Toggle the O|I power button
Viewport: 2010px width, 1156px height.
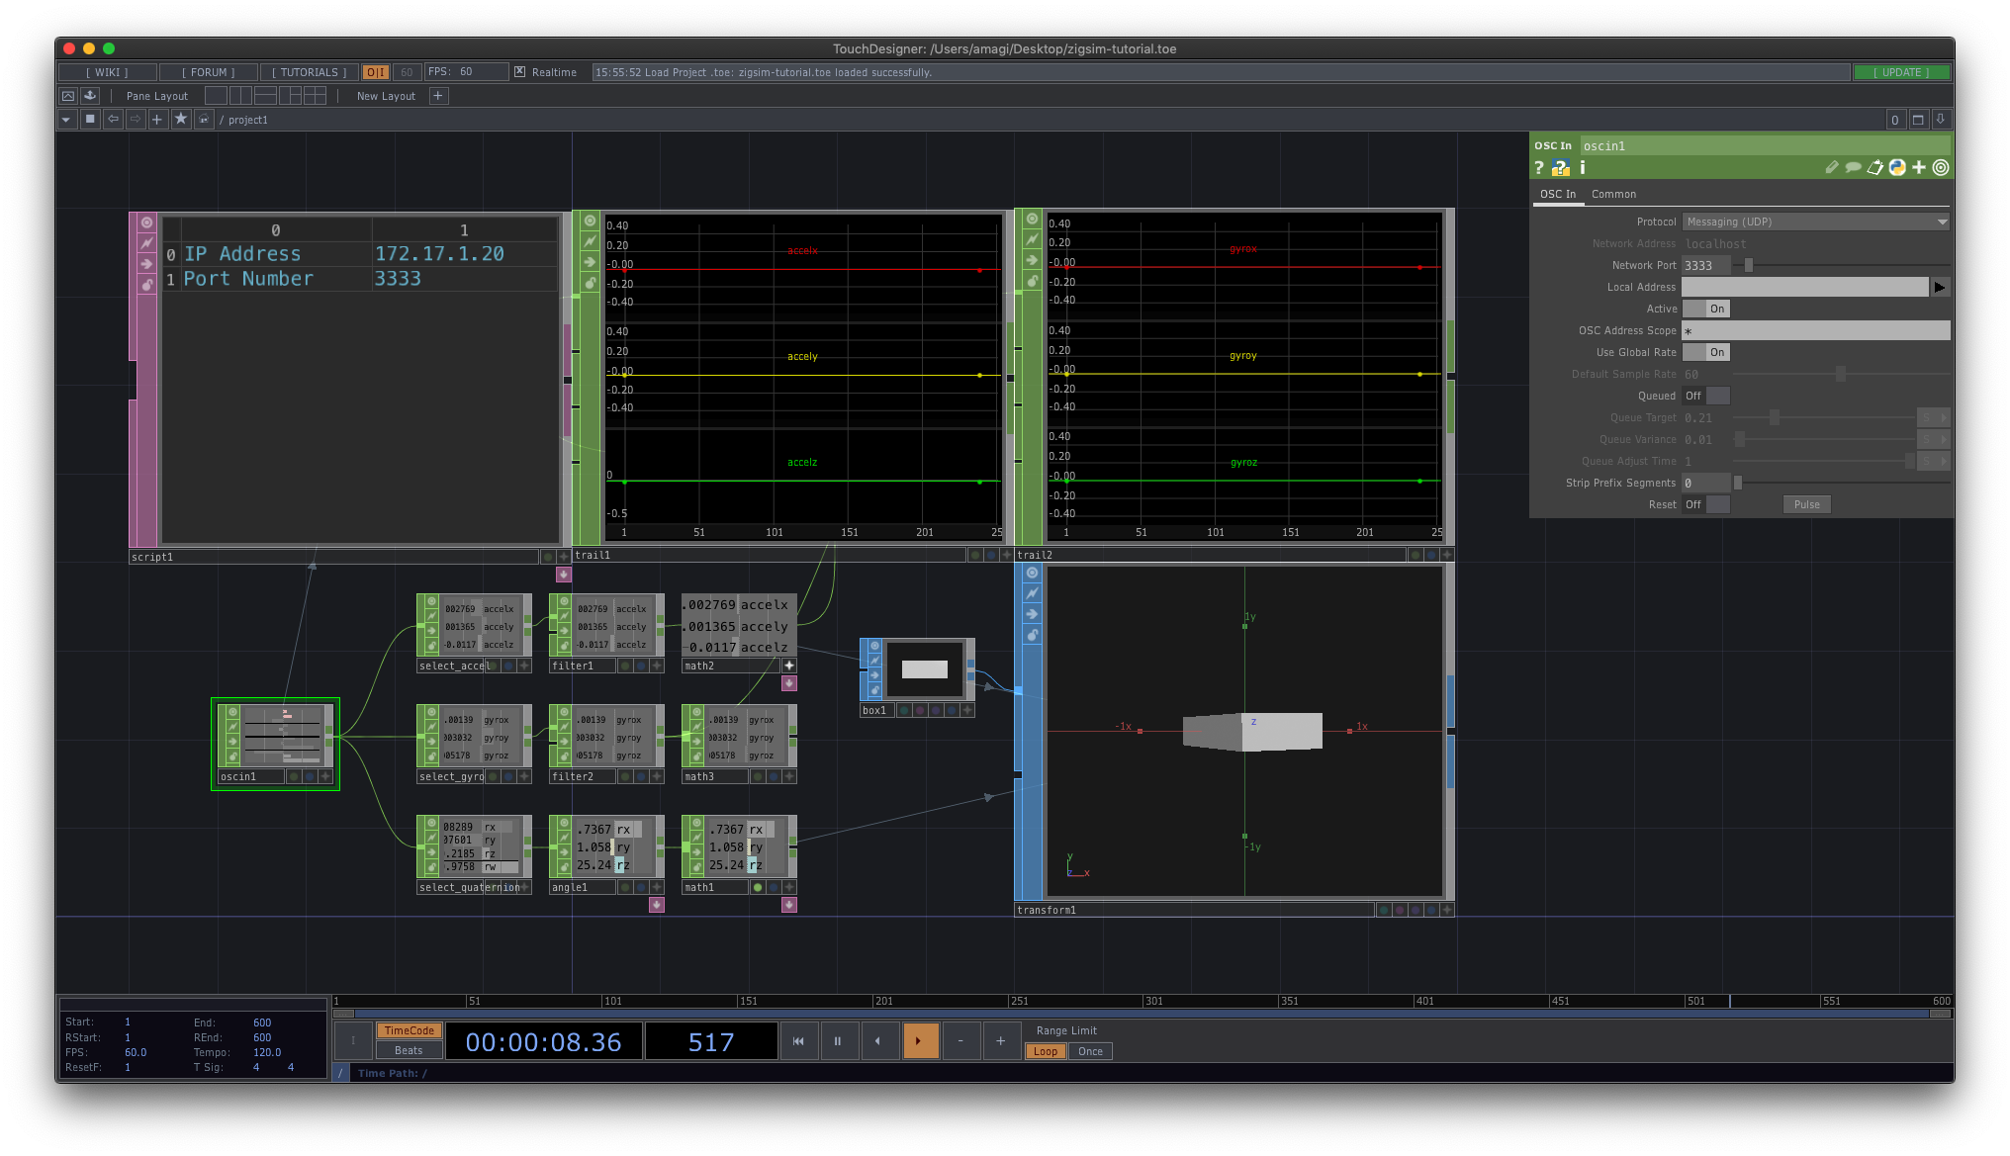(376, 72)
